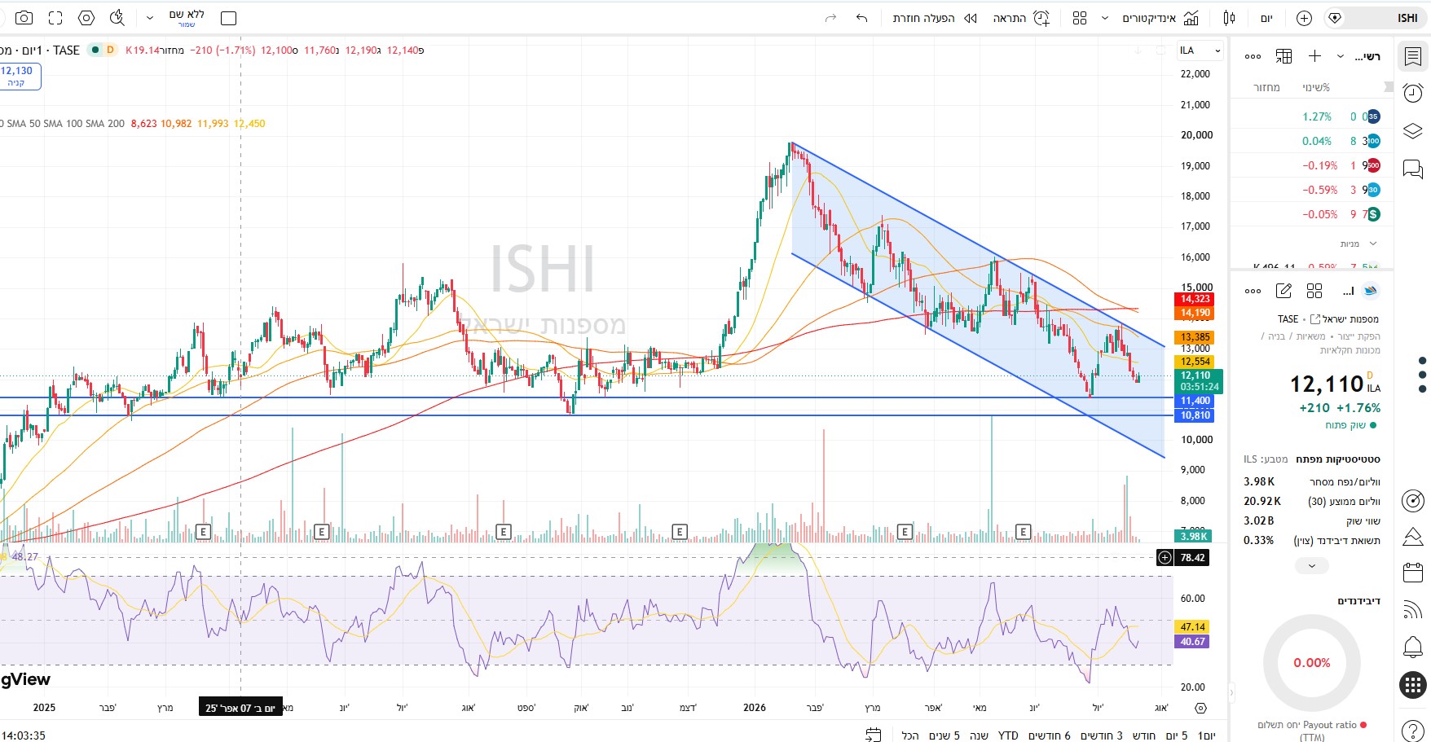Select the '5 שנים' date range

(x=944, y=735)
